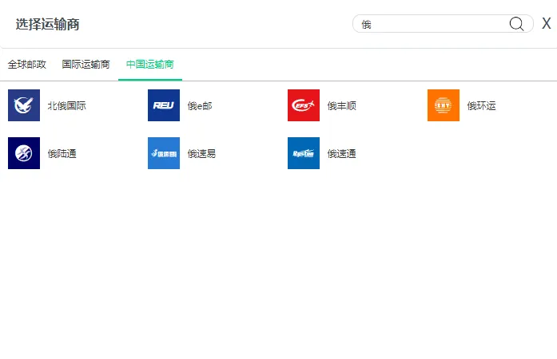Screen dimensions: 557x359
Task: Click the 俄e邮 REU logo icon
Action: tap(164, 105)
